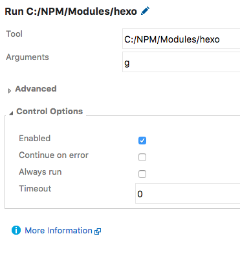Uncheck the Enabled checkbox

142,141
